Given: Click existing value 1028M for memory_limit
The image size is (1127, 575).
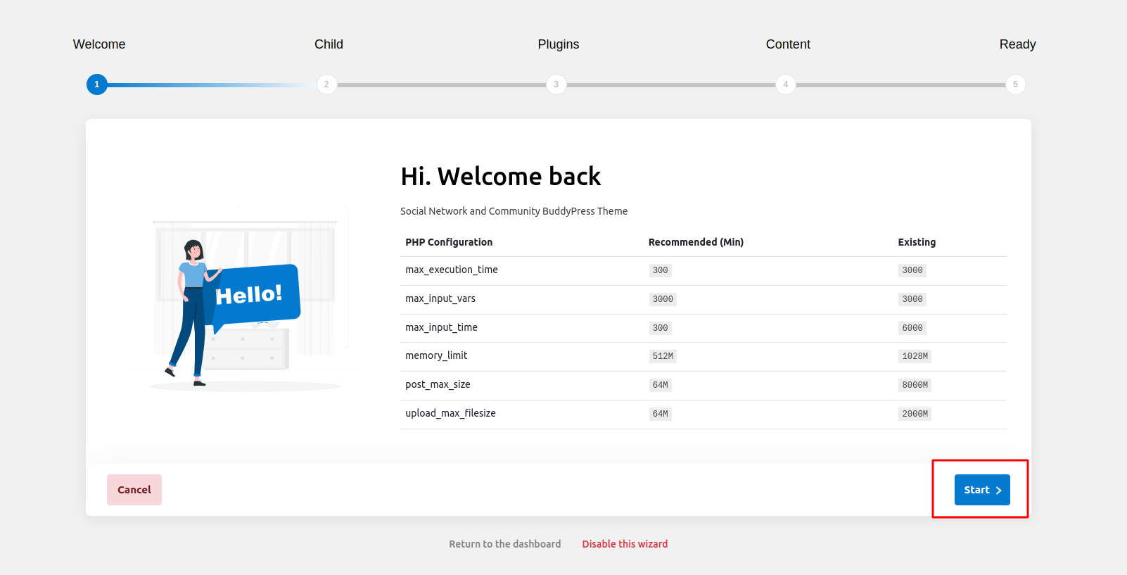Looking at the screenshot, I should coord(915,356).
